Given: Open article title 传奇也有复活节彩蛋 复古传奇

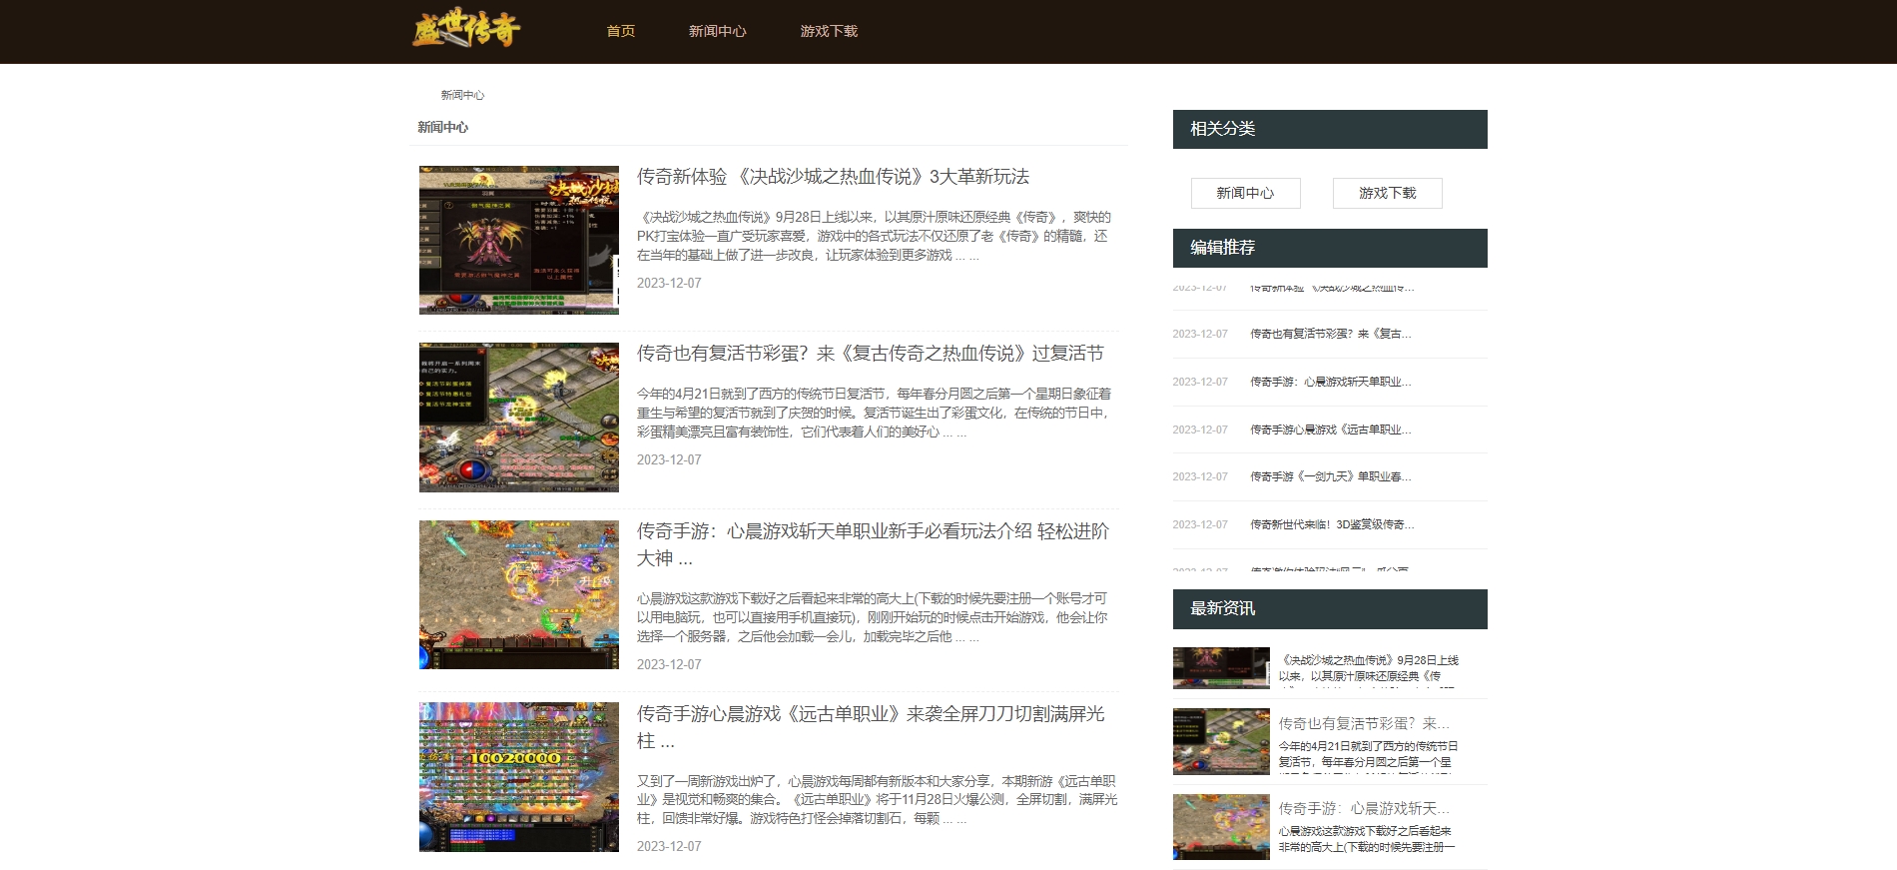Looking at the screenshot, I should point(870,354).
